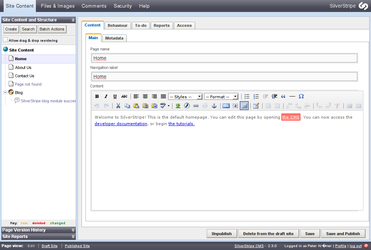The height and width of the screenshot is (250, 371).
Task: Increase indent of the paragraph
Action: (274, 97)
